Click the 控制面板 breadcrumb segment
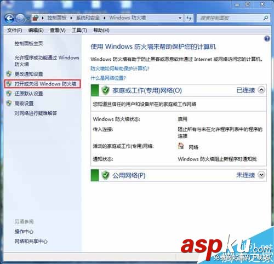 point(56,18)
